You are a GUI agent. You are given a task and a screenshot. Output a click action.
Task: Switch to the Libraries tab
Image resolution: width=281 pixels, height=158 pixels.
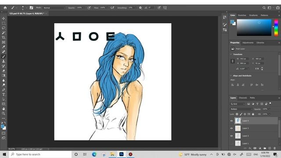coord(260,43)
